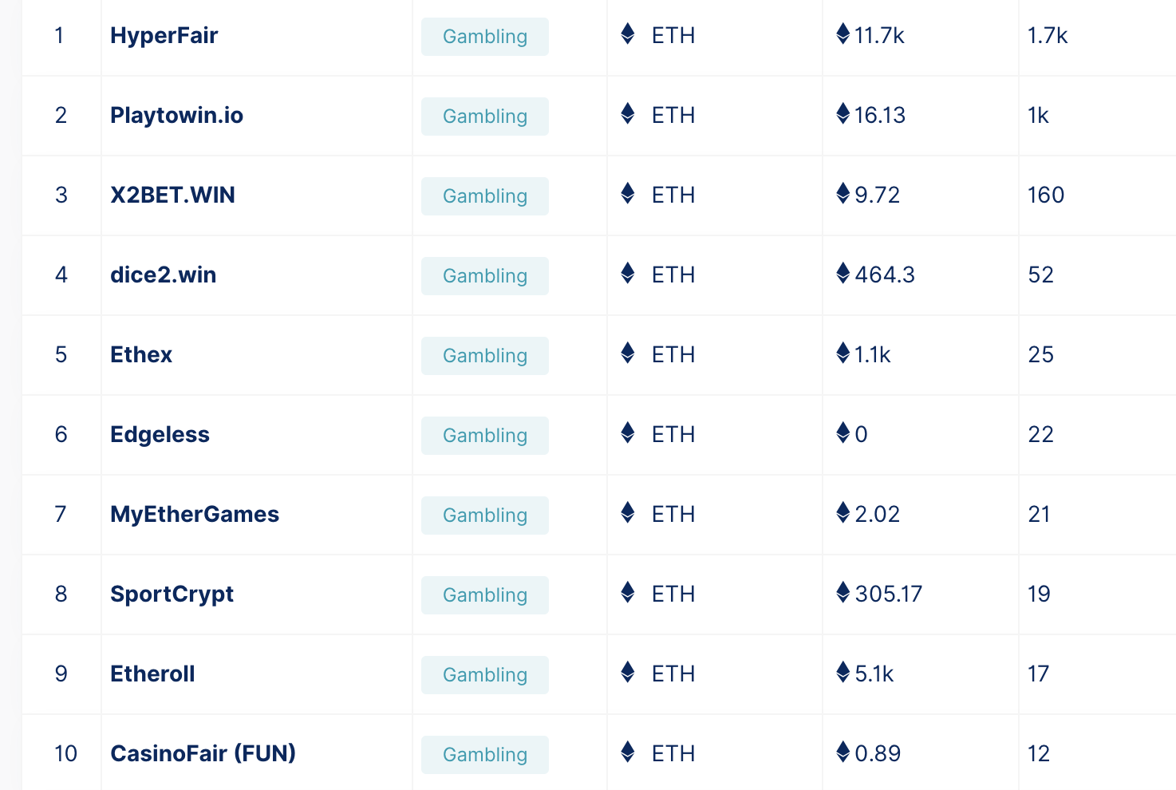Click the Ethereum icon beside Playtowin.io's 16.13 balance
This screenshot has width=1176, height=790.
(843, 113)
